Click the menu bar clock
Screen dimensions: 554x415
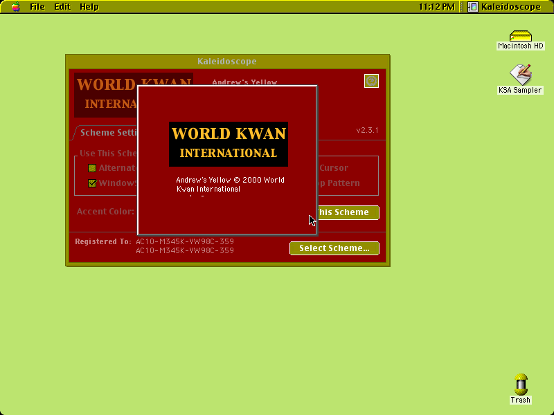click(x=437, y=7)
